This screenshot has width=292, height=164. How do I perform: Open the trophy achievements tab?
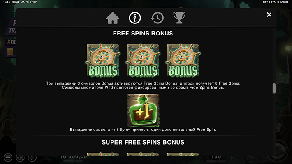pyautogui.click(x=179, y=18)
